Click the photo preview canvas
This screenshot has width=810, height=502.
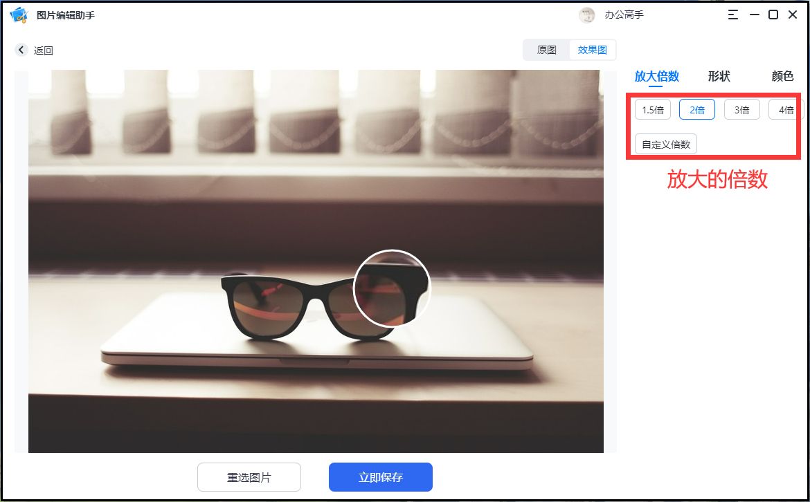[x=316, y=259]
